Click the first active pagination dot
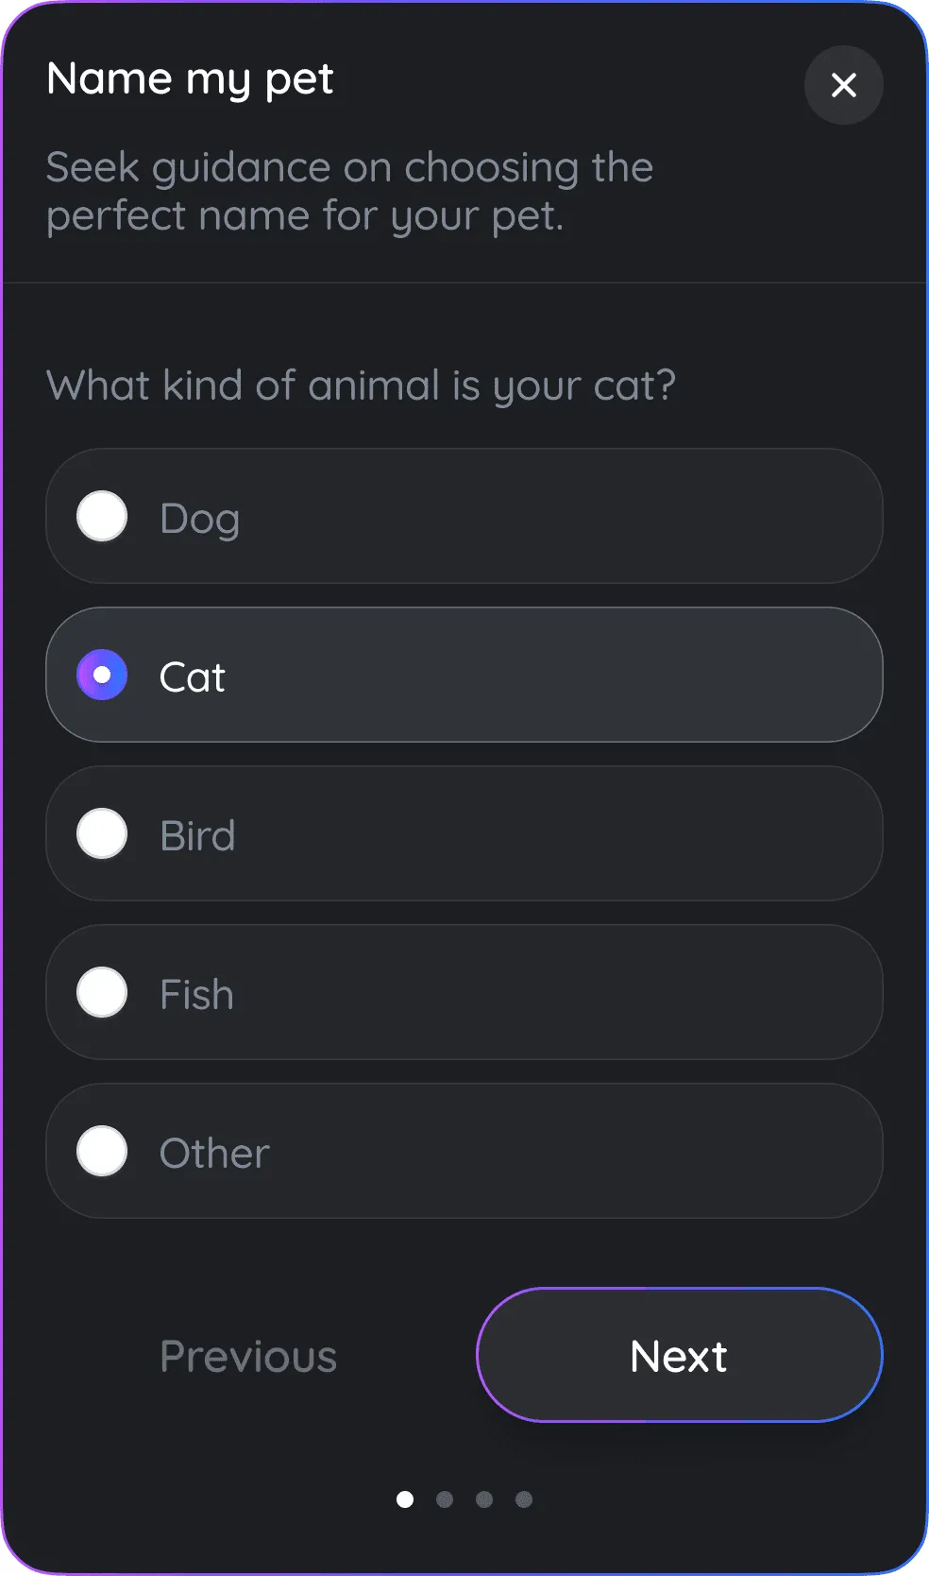This screenshot has height=1576, width=929. (x=405, y=1499)
